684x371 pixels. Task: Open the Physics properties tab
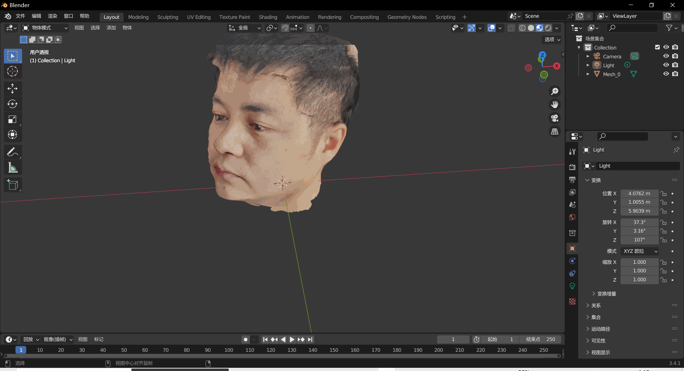click(572, 261)
